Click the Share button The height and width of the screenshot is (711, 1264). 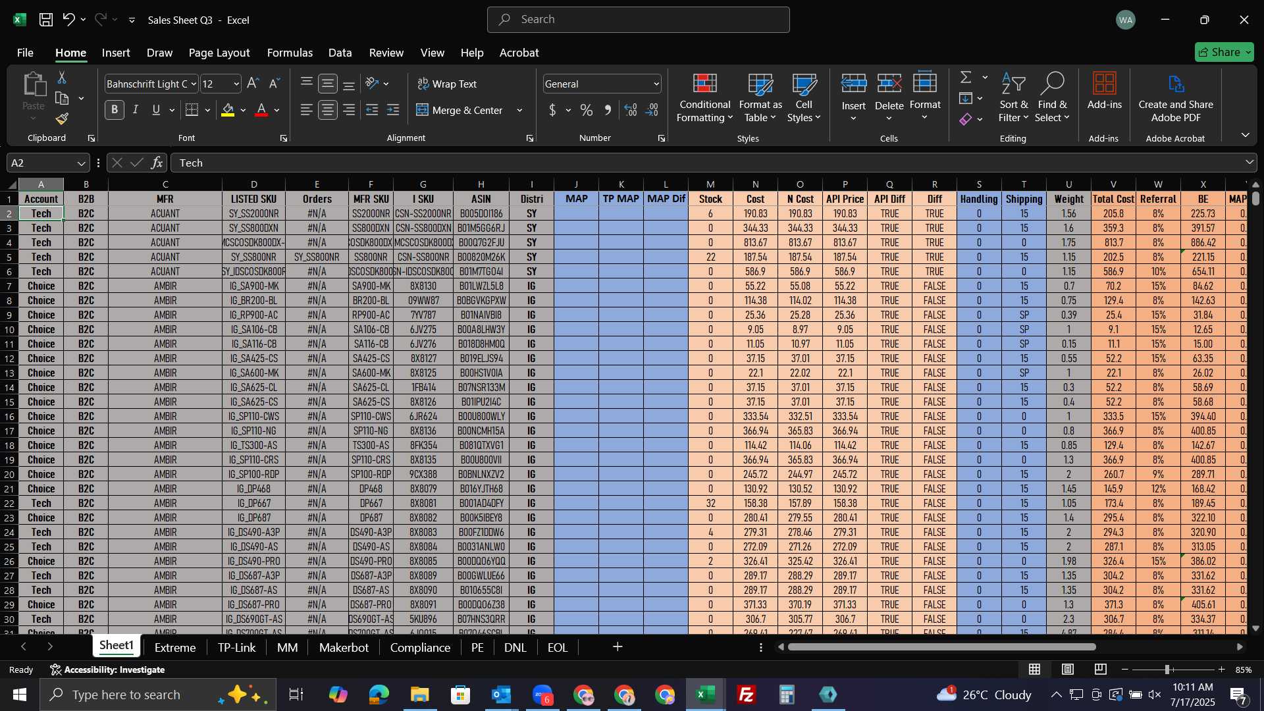click(x=1224, y=52)
